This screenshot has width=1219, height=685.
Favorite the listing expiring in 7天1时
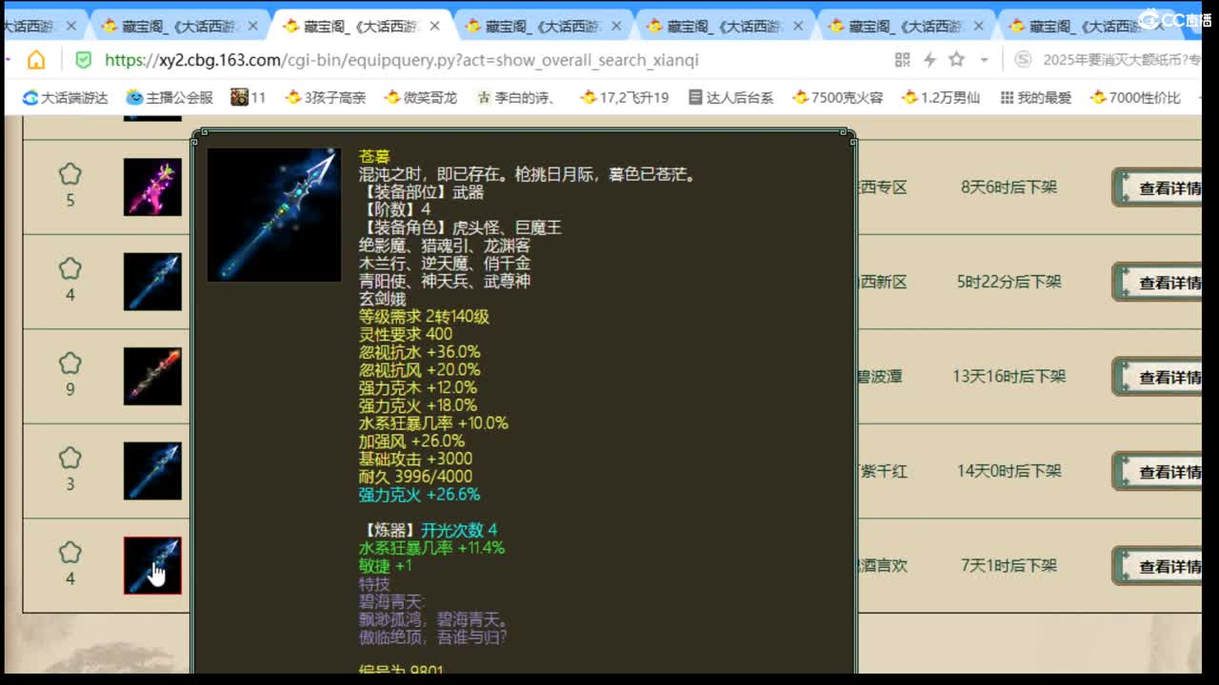coord(70,552)
